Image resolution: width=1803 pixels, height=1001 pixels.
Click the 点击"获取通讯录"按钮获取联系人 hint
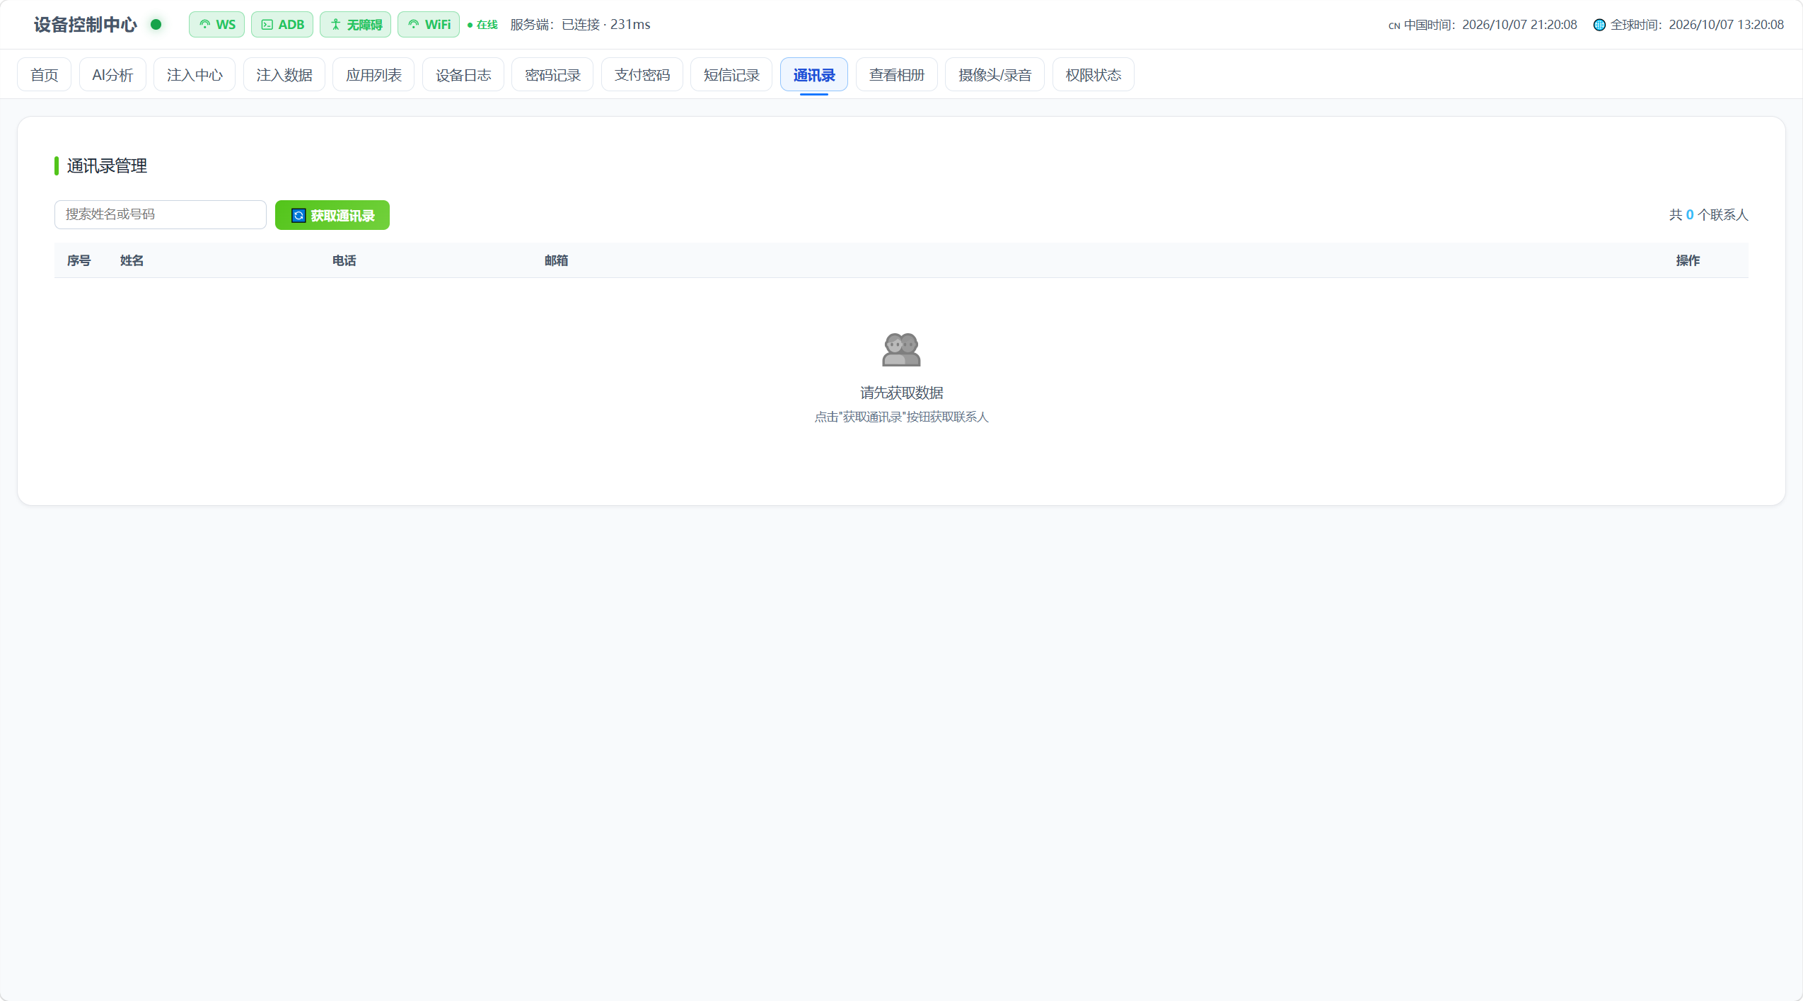pos(901,417)
